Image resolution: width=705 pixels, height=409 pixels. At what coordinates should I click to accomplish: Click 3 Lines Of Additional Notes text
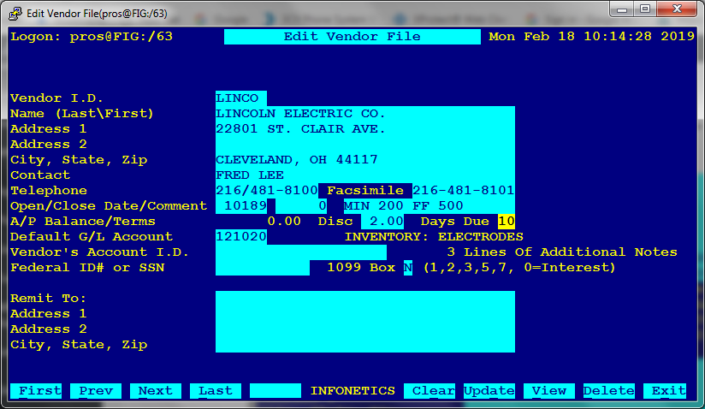pyautogui.click(x=562, y=252)
